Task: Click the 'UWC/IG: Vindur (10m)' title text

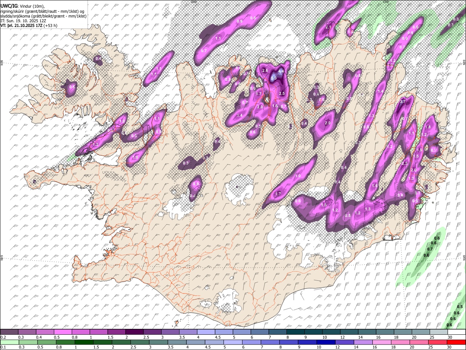Action: [x=23, y=5]
